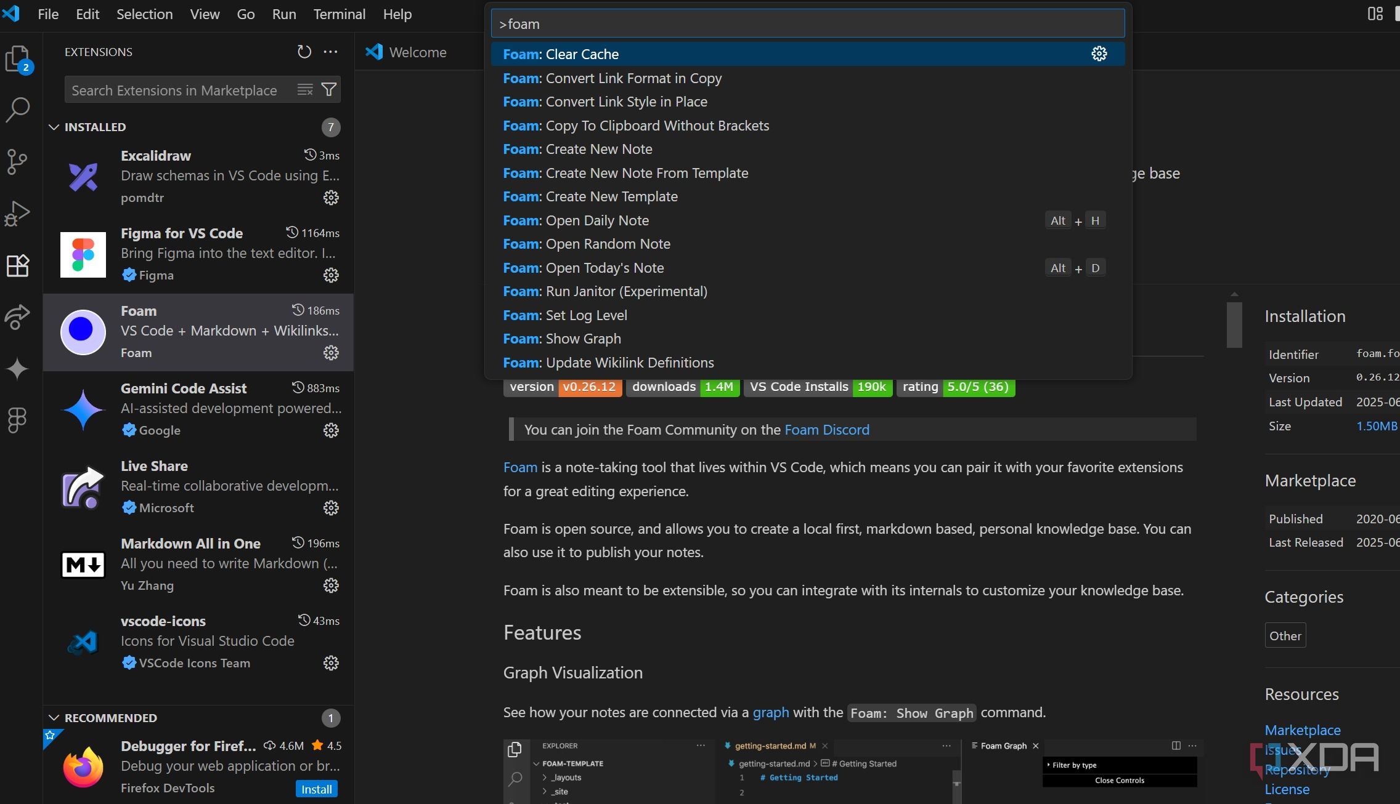Click the readme vertical scrollbar thumb
This screenshot has width=1400, height=804.
[1234, 324]
